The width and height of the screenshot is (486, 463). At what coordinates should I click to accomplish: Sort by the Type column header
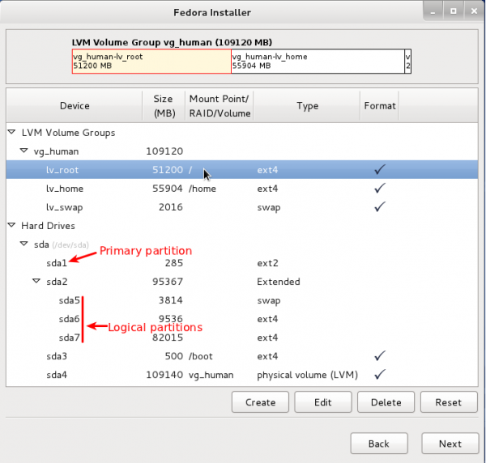(307, 106)
